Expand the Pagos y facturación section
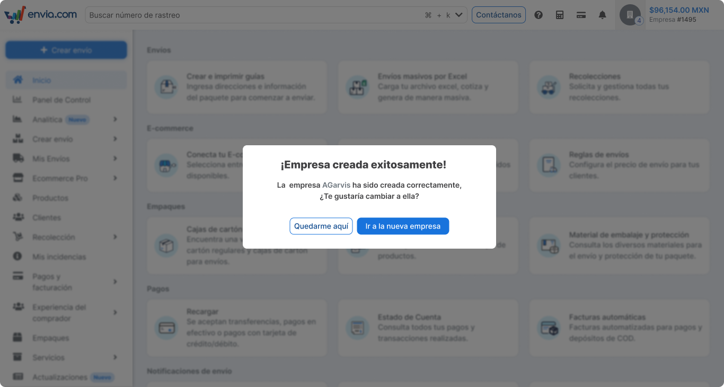 [115, 282]
